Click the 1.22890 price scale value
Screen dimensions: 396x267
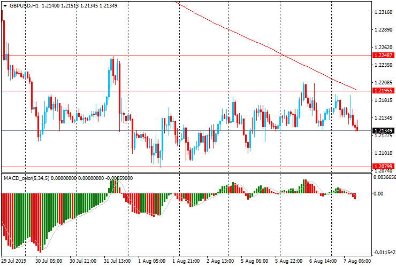384,30
